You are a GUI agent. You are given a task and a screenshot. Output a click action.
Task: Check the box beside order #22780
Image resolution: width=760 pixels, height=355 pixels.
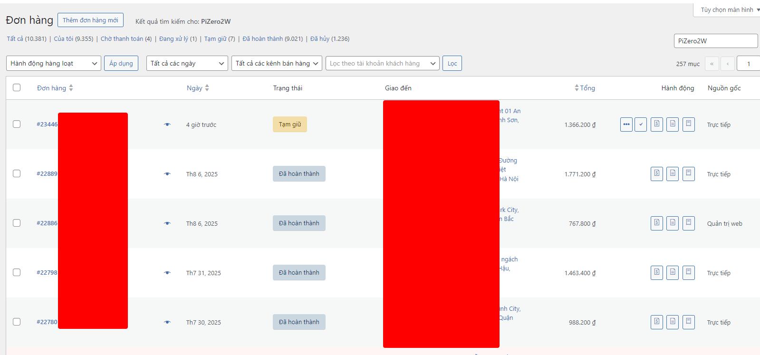pyautogui.click(x=17, y=322)
